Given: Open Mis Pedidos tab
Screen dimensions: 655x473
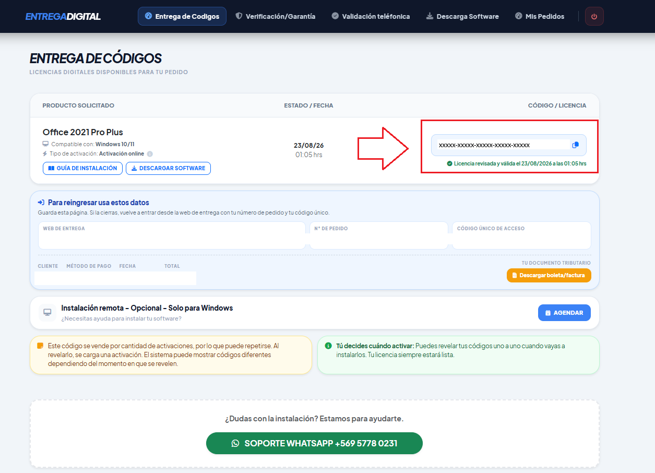Looking at the screenshot, I should pyautogui.click(x=540, y=16).
